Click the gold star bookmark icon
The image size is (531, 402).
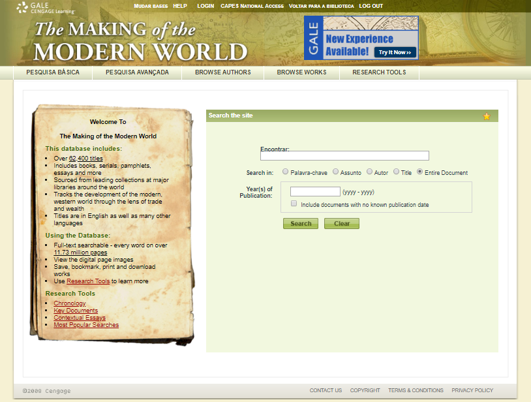[487, 116]
